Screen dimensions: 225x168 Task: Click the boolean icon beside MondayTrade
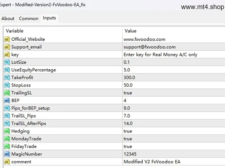[7, 139]
